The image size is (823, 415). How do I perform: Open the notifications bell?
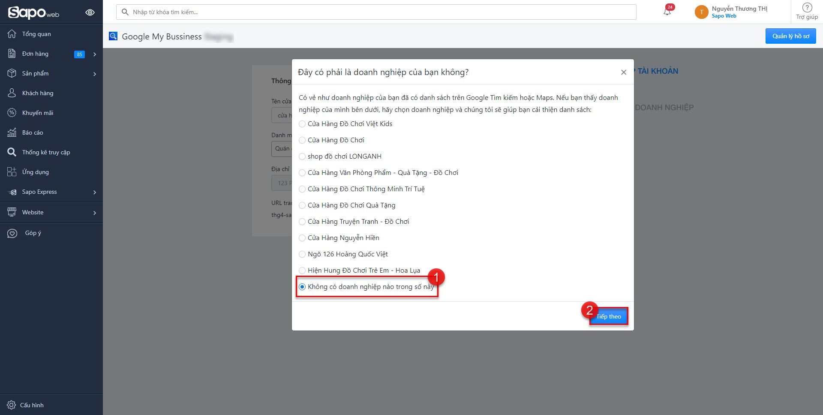coord(667,11)
